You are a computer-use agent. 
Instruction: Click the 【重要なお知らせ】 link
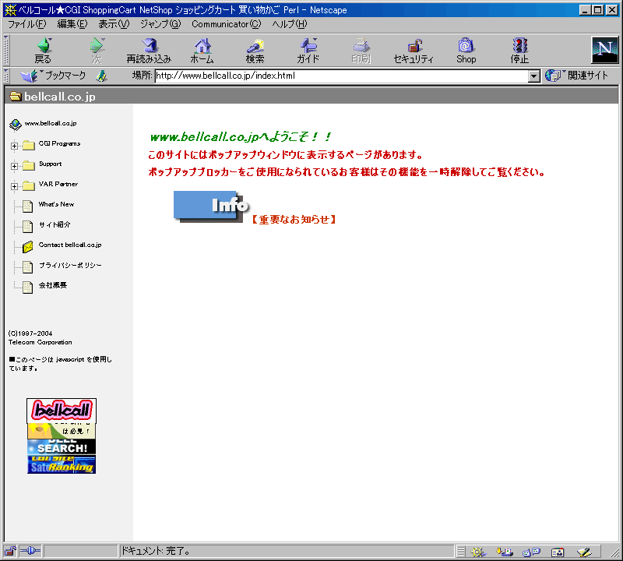tap(294, 220)
